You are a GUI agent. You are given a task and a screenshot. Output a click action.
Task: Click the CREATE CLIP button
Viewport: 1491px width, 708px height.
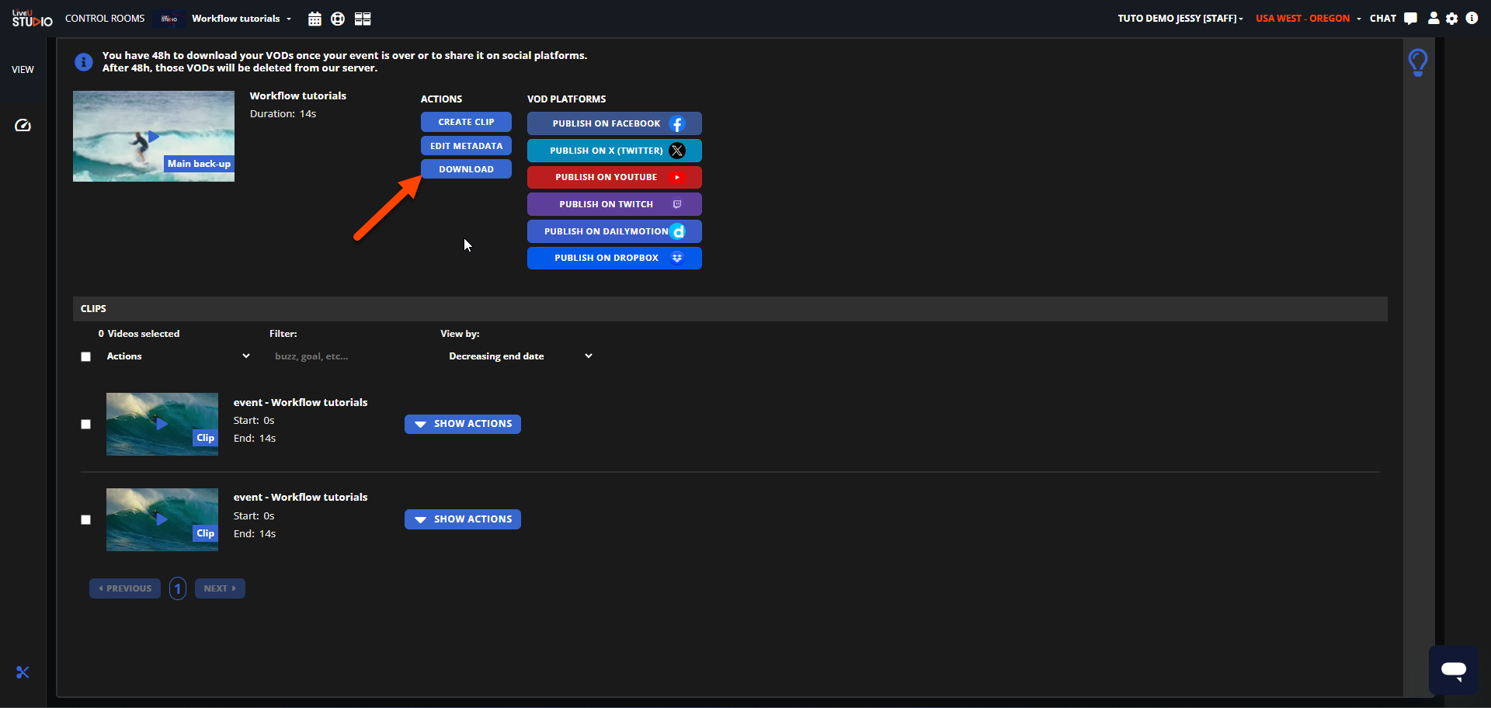(x=466, y=122)
